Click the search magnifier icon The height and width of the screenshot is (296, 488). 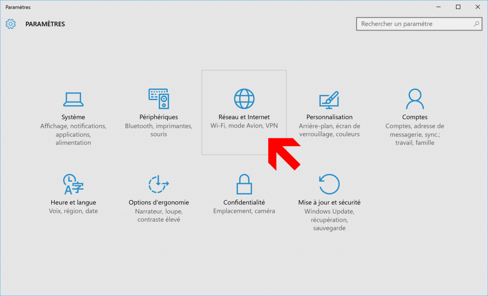476,24
